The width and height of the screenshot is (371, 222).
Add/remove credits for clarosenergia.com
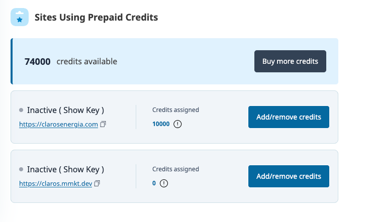(x=289, y=117)
